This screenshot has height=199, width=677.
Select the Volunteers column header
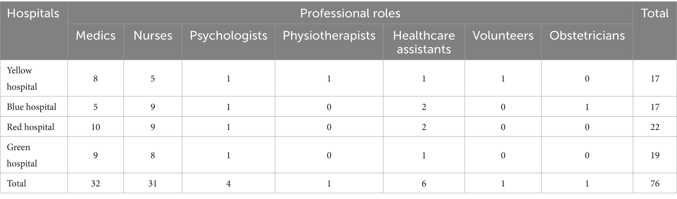503,36
